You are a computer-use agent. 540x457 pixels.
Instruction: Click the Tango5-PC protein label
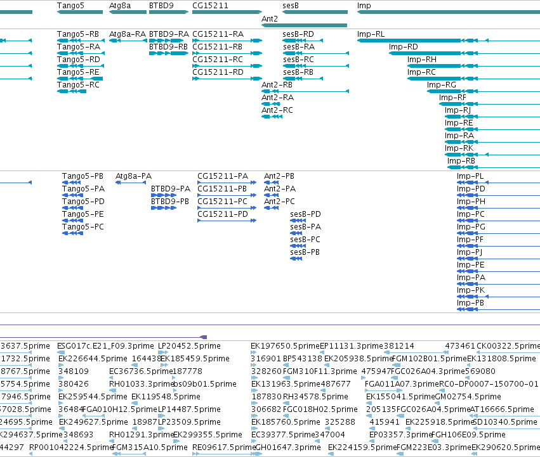(83, 227)
